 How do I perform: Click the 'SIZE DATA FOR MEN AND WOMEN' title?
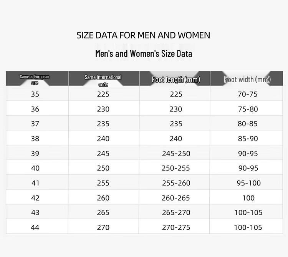[x=143, y=35]
